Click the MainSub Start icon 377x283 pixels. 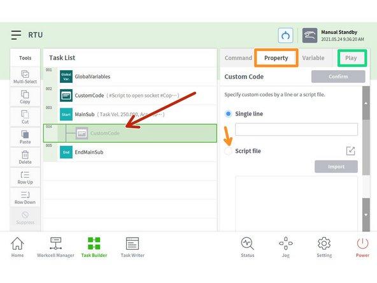click(66, 114)
